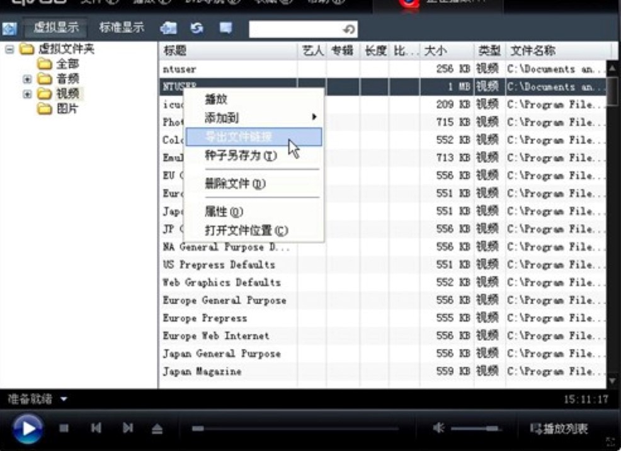Skip to the next track
The image size is (621, 451).
(x=128, y=429)
